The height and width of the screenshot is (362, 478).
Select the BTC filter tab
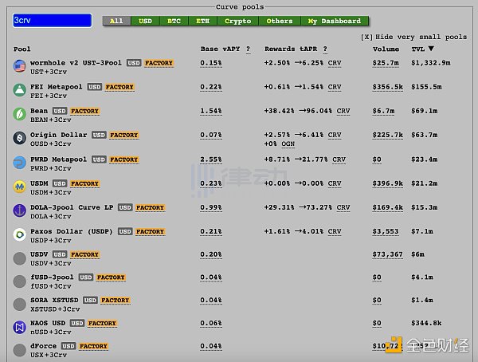tap(174, 21)
